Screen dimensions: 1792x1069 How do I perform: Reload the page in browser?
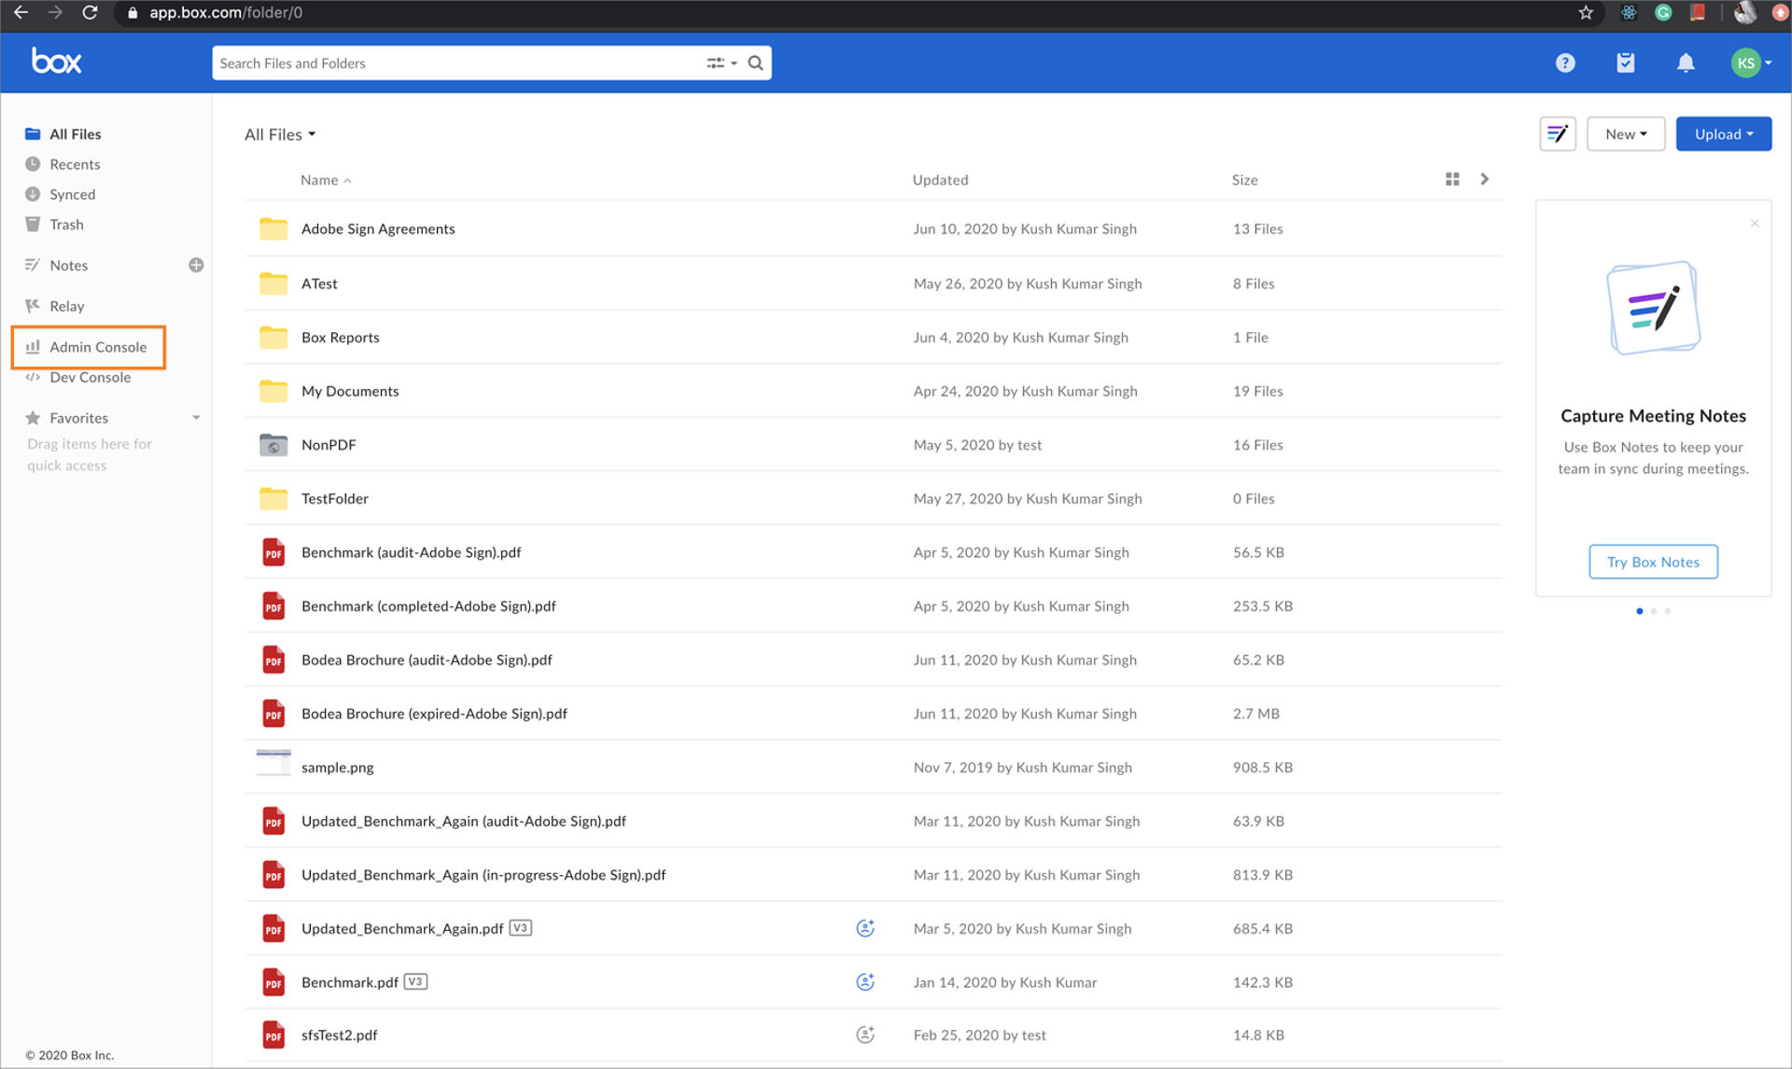90,13
